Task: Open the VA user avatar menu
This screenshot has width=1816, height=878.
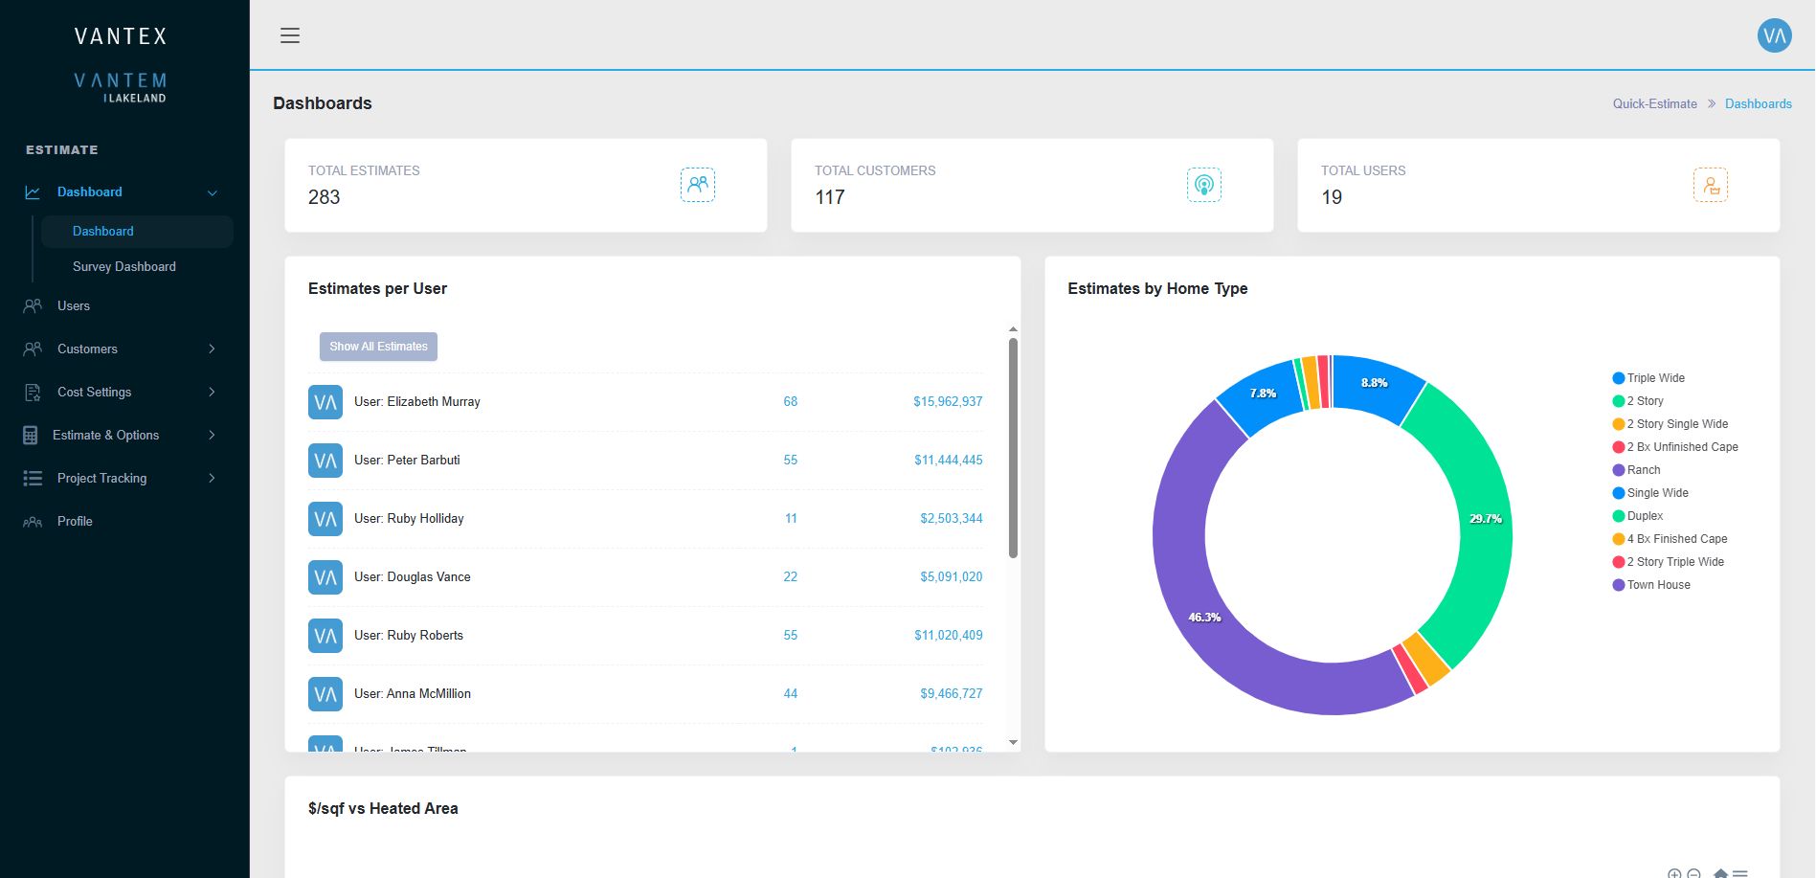Action: pyautogui.click(x=1774, y=35)
